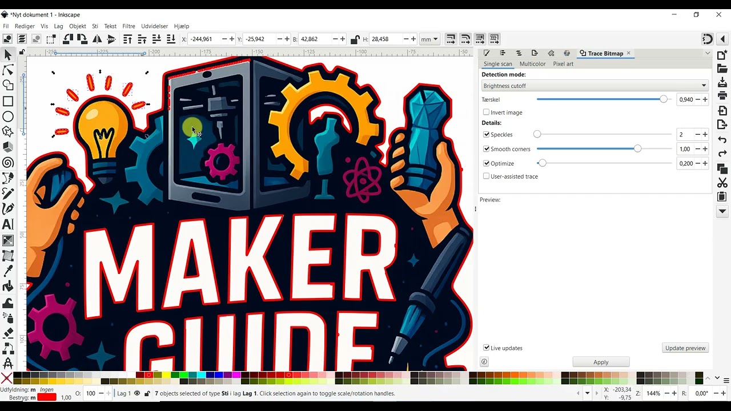Viewport: 731px width, 411px height.
Task: Uncheck the Speckles checkbox
Action: click(x=487, y=135)
